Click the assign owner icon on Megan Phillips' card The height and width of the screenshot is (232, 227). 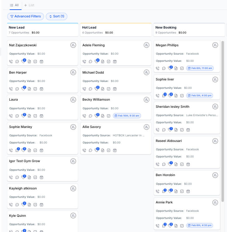215,45
